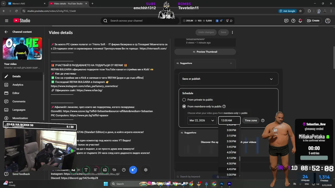
Task: Click the blue AI sparkle button
Action: 133,170
